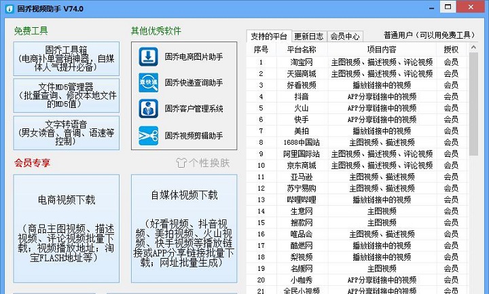Select the 生意网 row
The image size is (489, 294).
coord(357,211)
